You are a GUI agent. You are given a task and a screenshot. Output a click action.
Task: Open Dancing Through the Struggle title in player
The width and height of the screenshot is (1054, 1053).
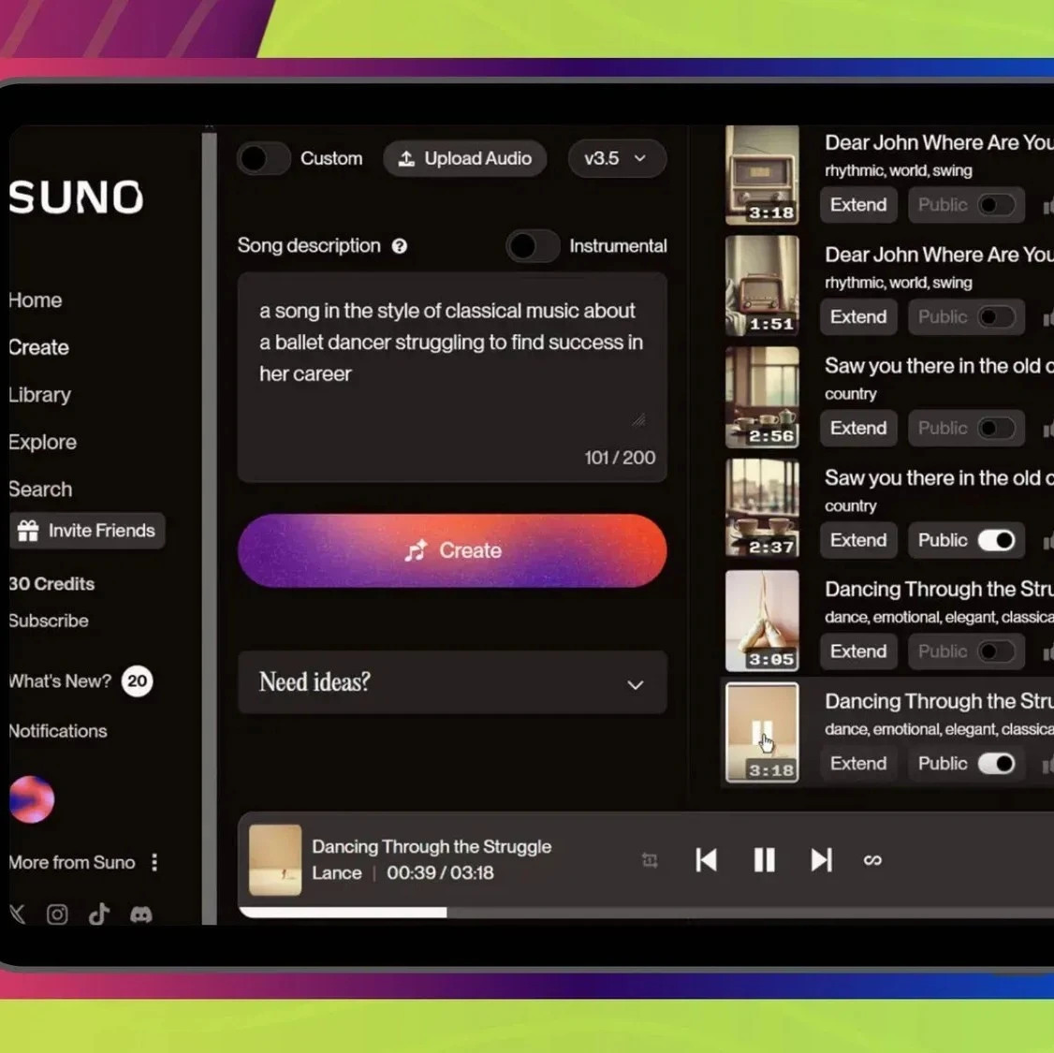(x=432, y=847)
